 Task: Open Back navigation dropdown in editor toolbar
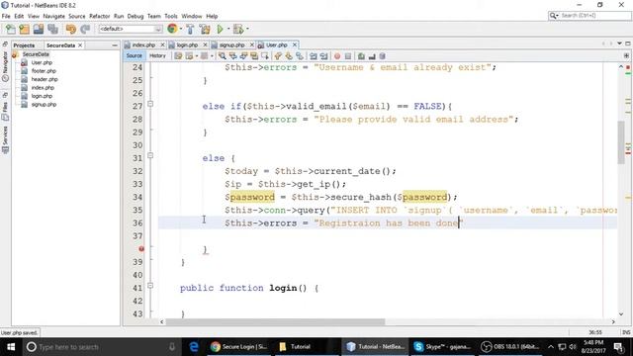[197, 56]
